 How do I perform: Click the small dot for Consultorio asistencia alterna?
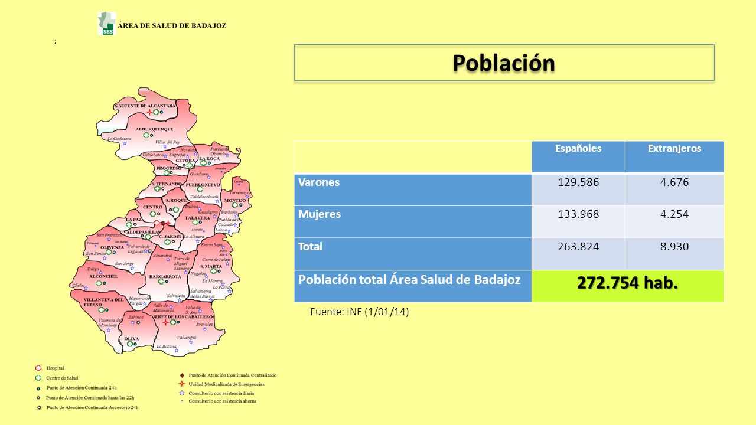pos(182,401)
